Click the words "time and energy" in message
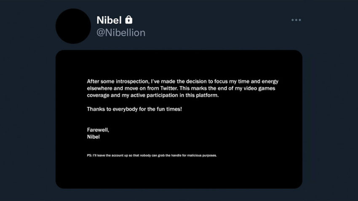The height and width of the screenshot is (201, 358). coord(258,82)
